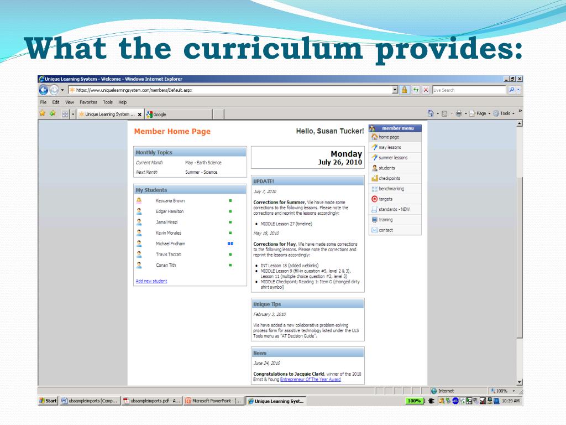Viewport: 566px width, 425px height.
Task: Switch to ulssampleimports.pdf taskbar window
Action: pos(151,401)
